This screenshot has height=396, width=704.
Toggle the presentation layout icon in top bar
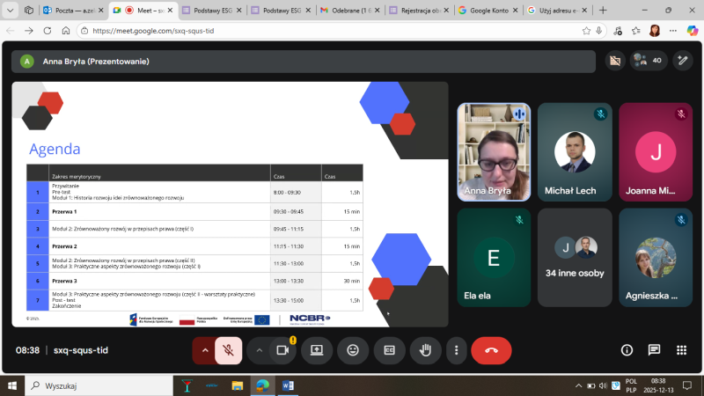(x=615, y=61)
